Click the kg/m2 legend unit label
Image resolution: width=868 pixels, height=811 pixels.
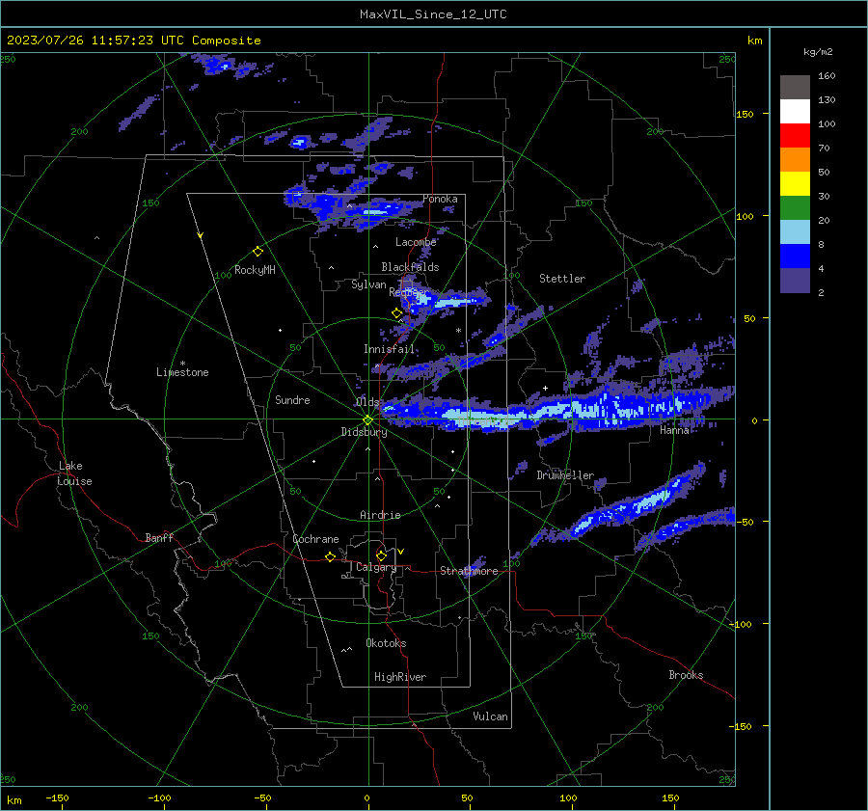click(x=818, y=52)
